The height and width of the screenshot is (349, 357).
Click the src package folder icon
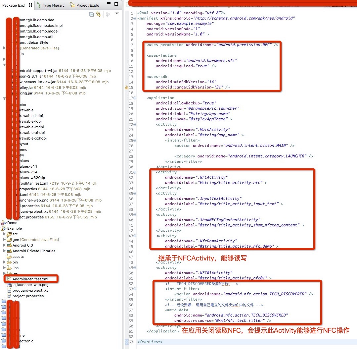[9, 234]
